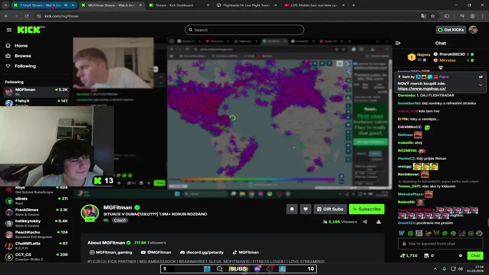
Task: Bookmark this page with star icon
Action: pos(432,16)
